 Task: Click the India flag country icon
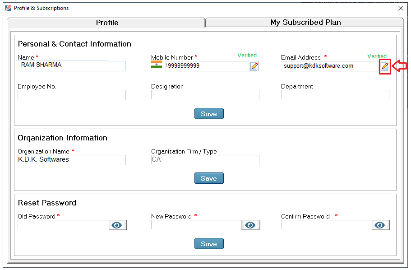pyautogui.click(x=157, y=65)
